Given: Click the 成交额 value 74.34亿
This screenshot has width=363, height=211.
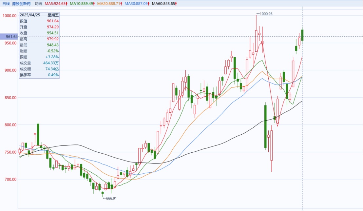Looking at the screenshot, I should [52, 69].
